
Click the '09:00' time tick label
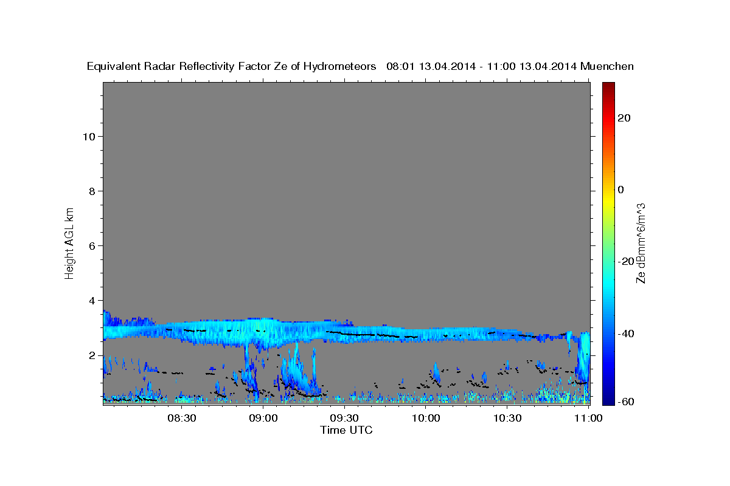point(263,419)
